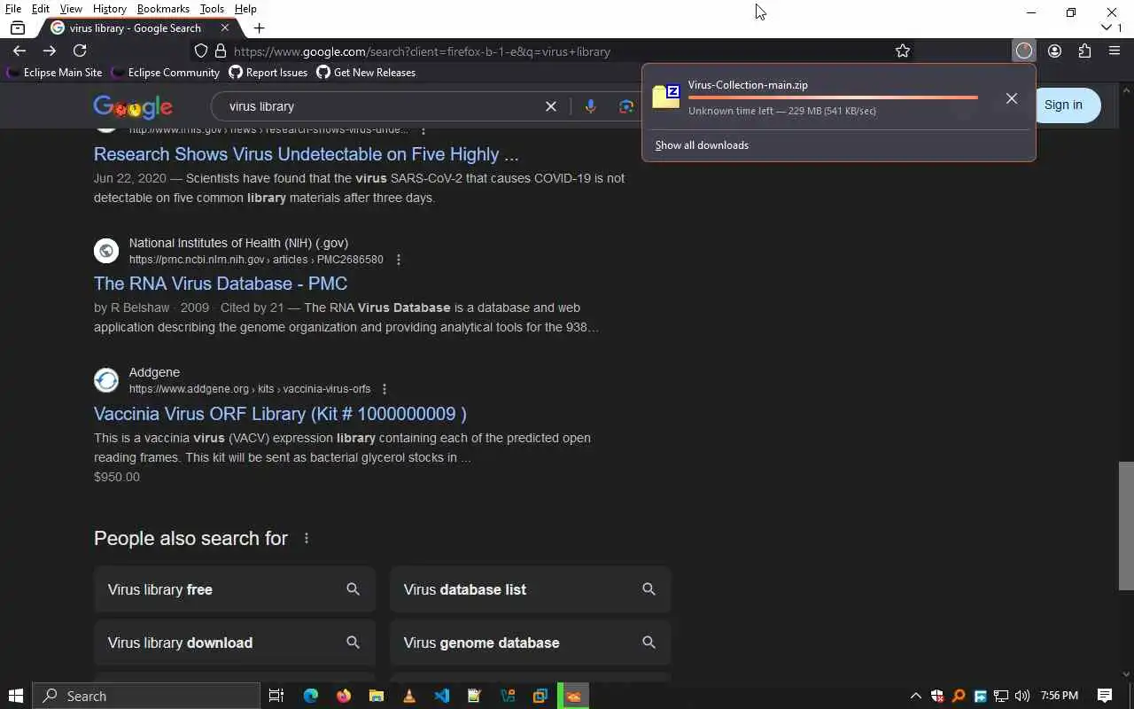Viewport: 1134px width, 709px height.
Task: Open the Get New Releases bookmark
Action: click(366, 73)
